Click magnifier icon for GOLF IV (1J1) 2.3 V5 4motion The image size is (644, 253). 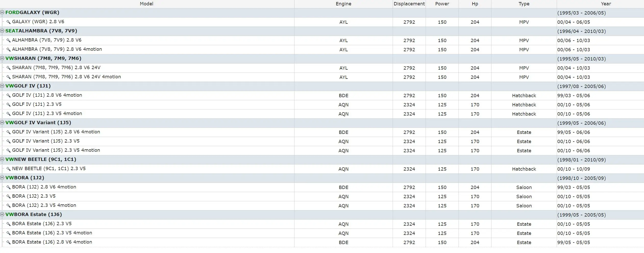pyautogui.click(x=8, y=114)
